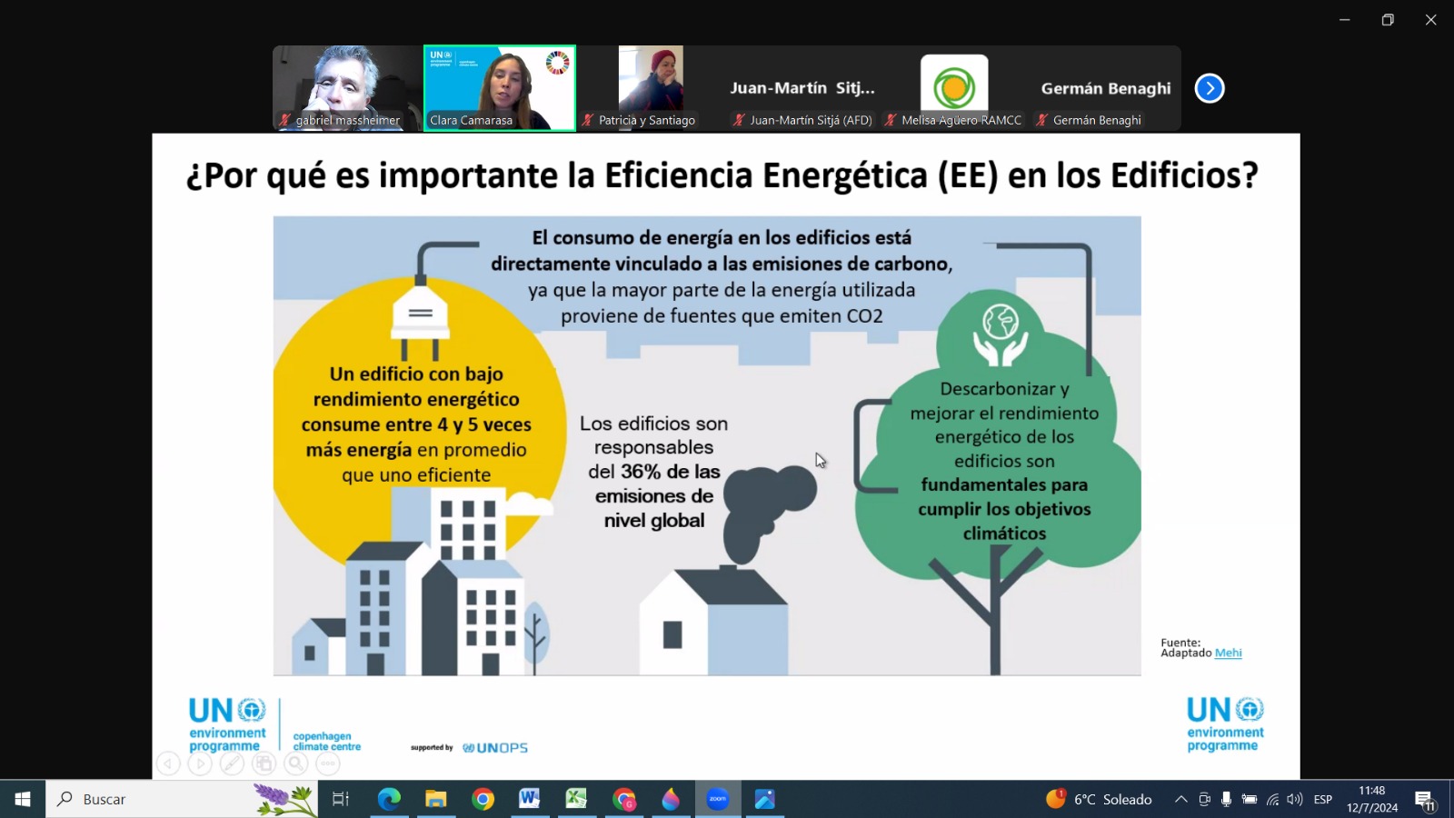Launch Microsoft Word from the taskbar
This screenshot has width=1454, height=818.
coord(529,799)
